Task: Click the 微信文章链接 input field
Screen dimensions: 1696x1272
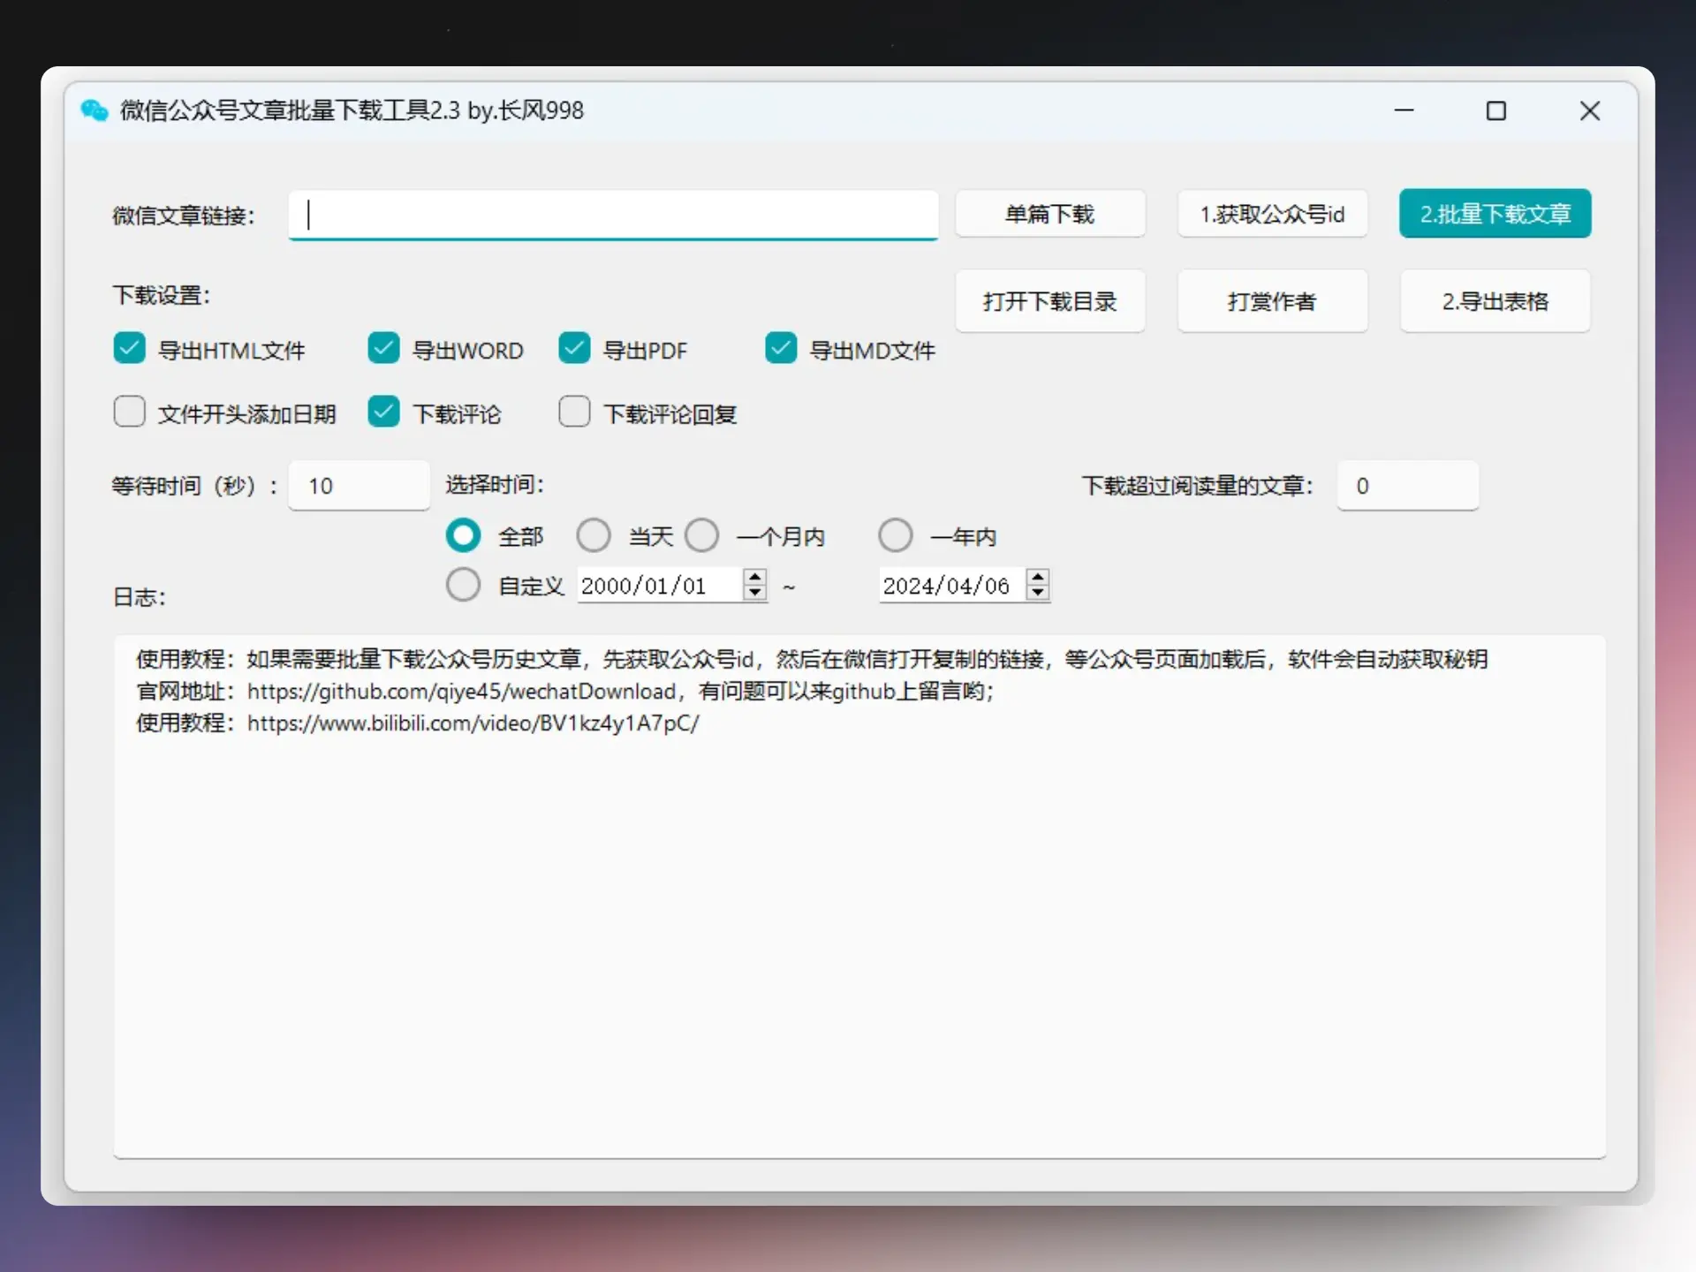Action: click(613, 216)
